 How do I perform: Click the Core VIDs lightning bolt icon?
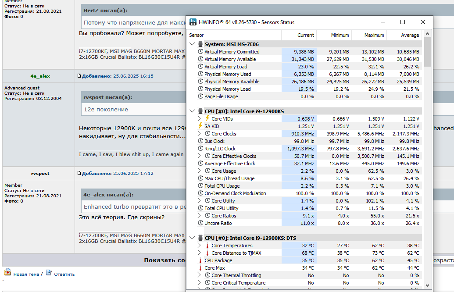coord(207,118)
